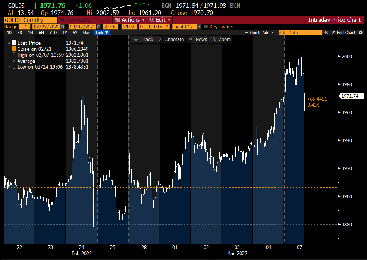
Task: Select the 5Y period tab
Action: pyautogui.click(x=75, y=32)
